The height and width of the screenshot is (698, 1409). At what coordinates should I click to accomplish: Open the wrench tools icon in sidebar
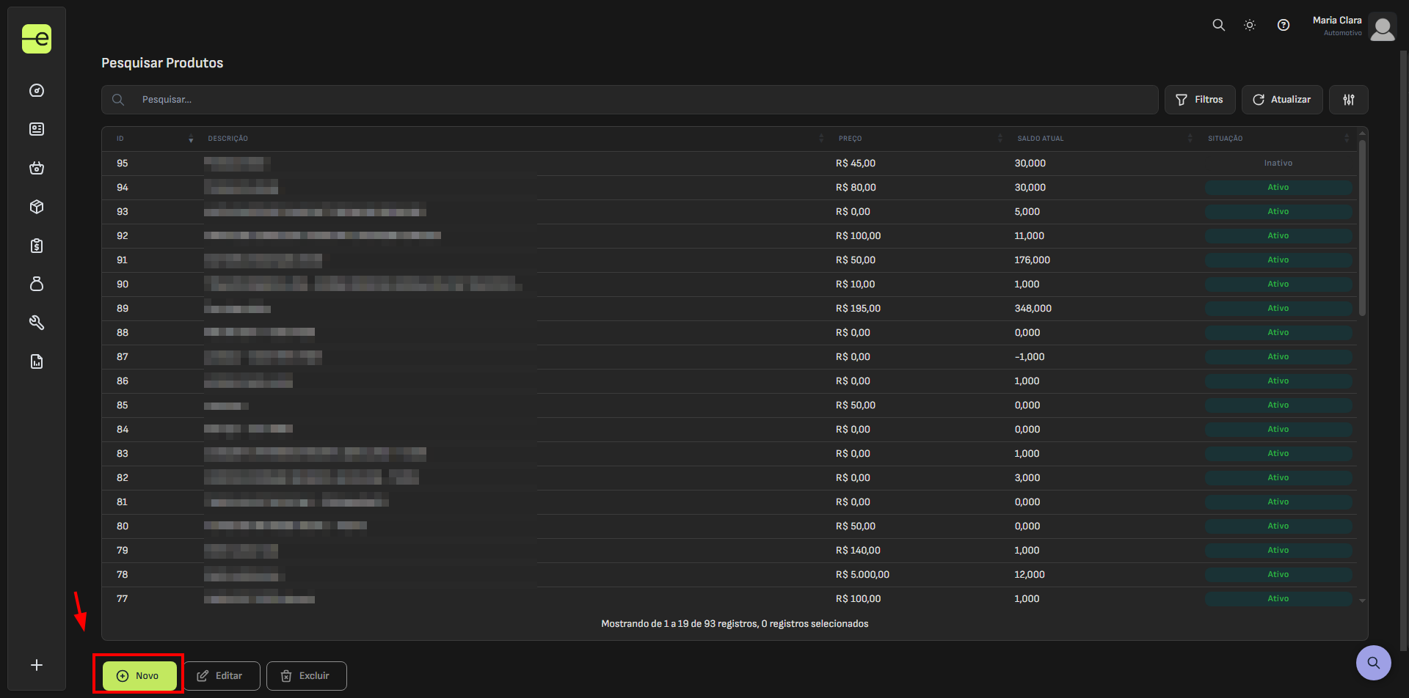pos(37,323)
